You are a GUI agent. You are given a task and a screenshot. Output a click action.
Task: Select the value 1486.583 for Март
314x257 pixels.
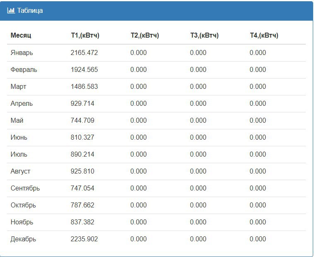click(84, 87)
